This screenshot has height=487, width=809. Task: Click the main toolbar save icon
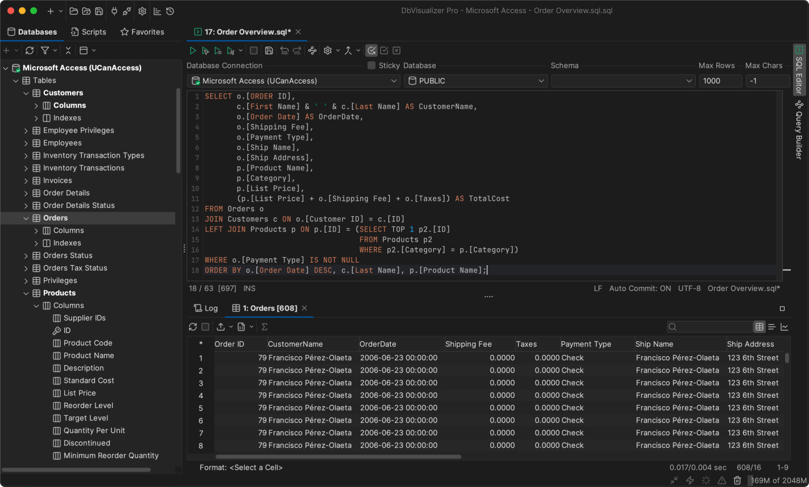pyautogui.click(x=99, y=11)
